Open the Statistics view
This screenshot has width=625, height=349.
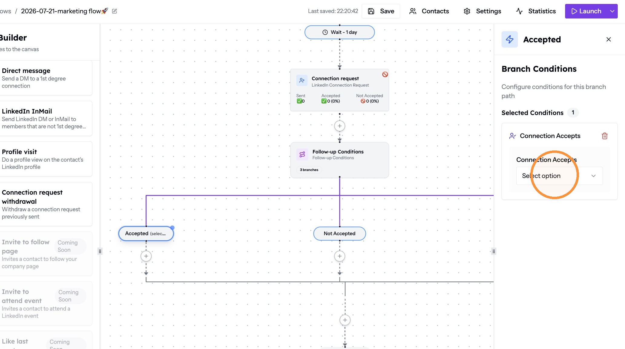536,11
